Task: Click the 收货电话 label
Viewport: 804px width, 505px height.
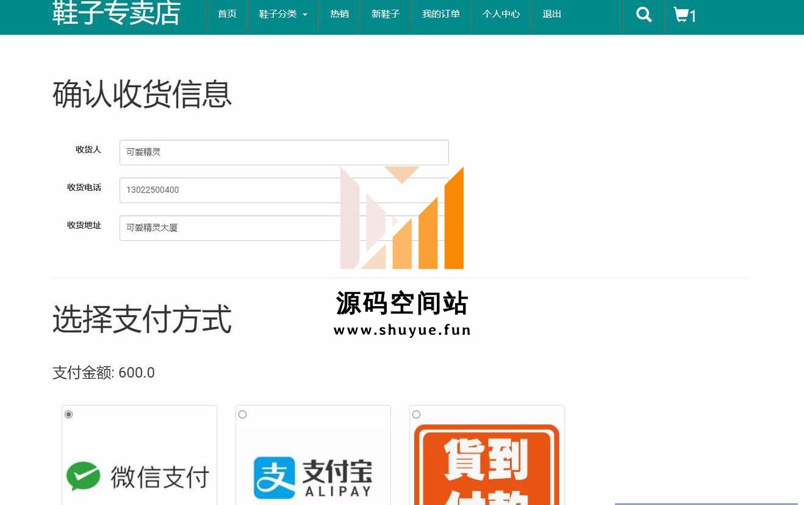Action: pos(84,187)
